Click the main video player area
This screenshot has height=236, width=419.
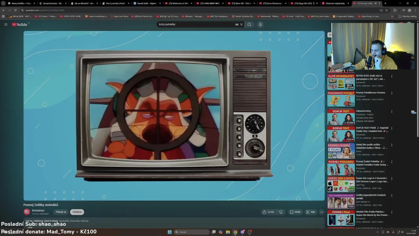174,115
